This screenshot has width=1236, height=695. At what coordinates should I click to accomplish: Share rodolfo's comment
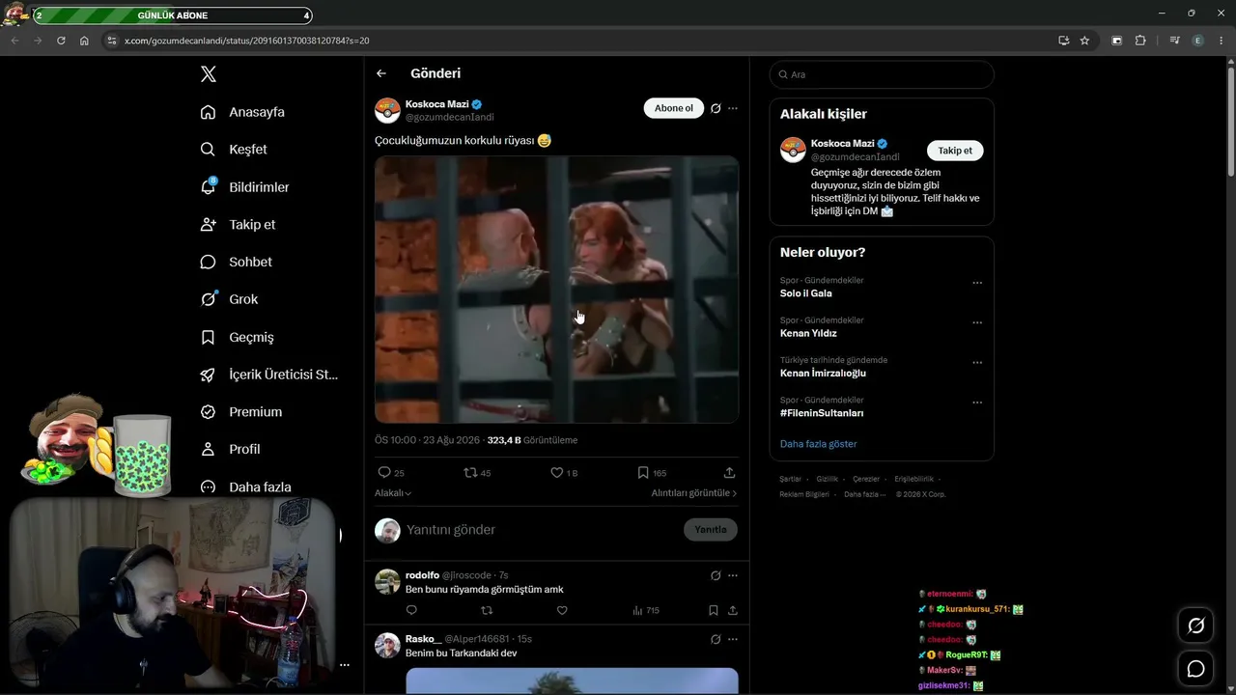click(x=733, y=610)
